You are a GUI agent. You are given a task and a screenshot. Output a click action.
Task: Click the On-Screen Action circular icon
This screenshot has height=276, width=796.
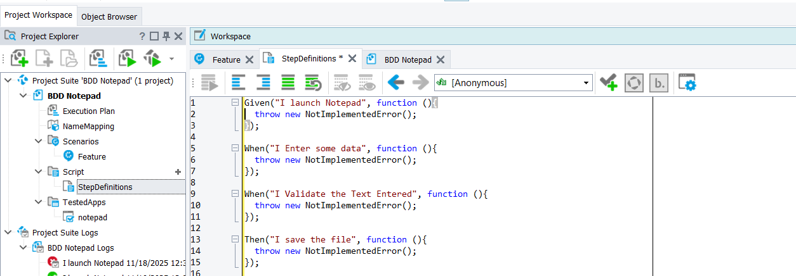click(x=634, y=82)
